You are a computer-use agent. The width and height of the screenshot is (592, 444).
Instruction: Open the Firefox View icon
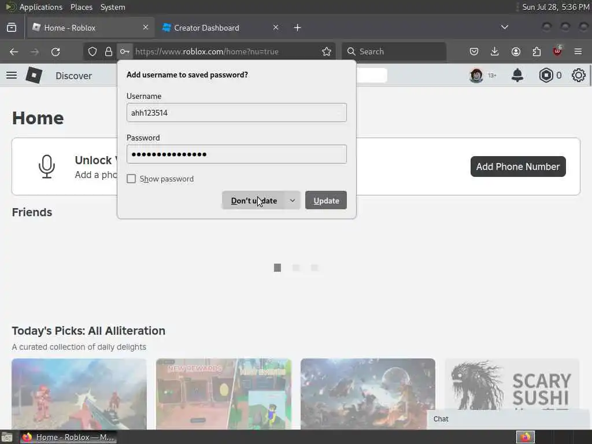point(12,28)
